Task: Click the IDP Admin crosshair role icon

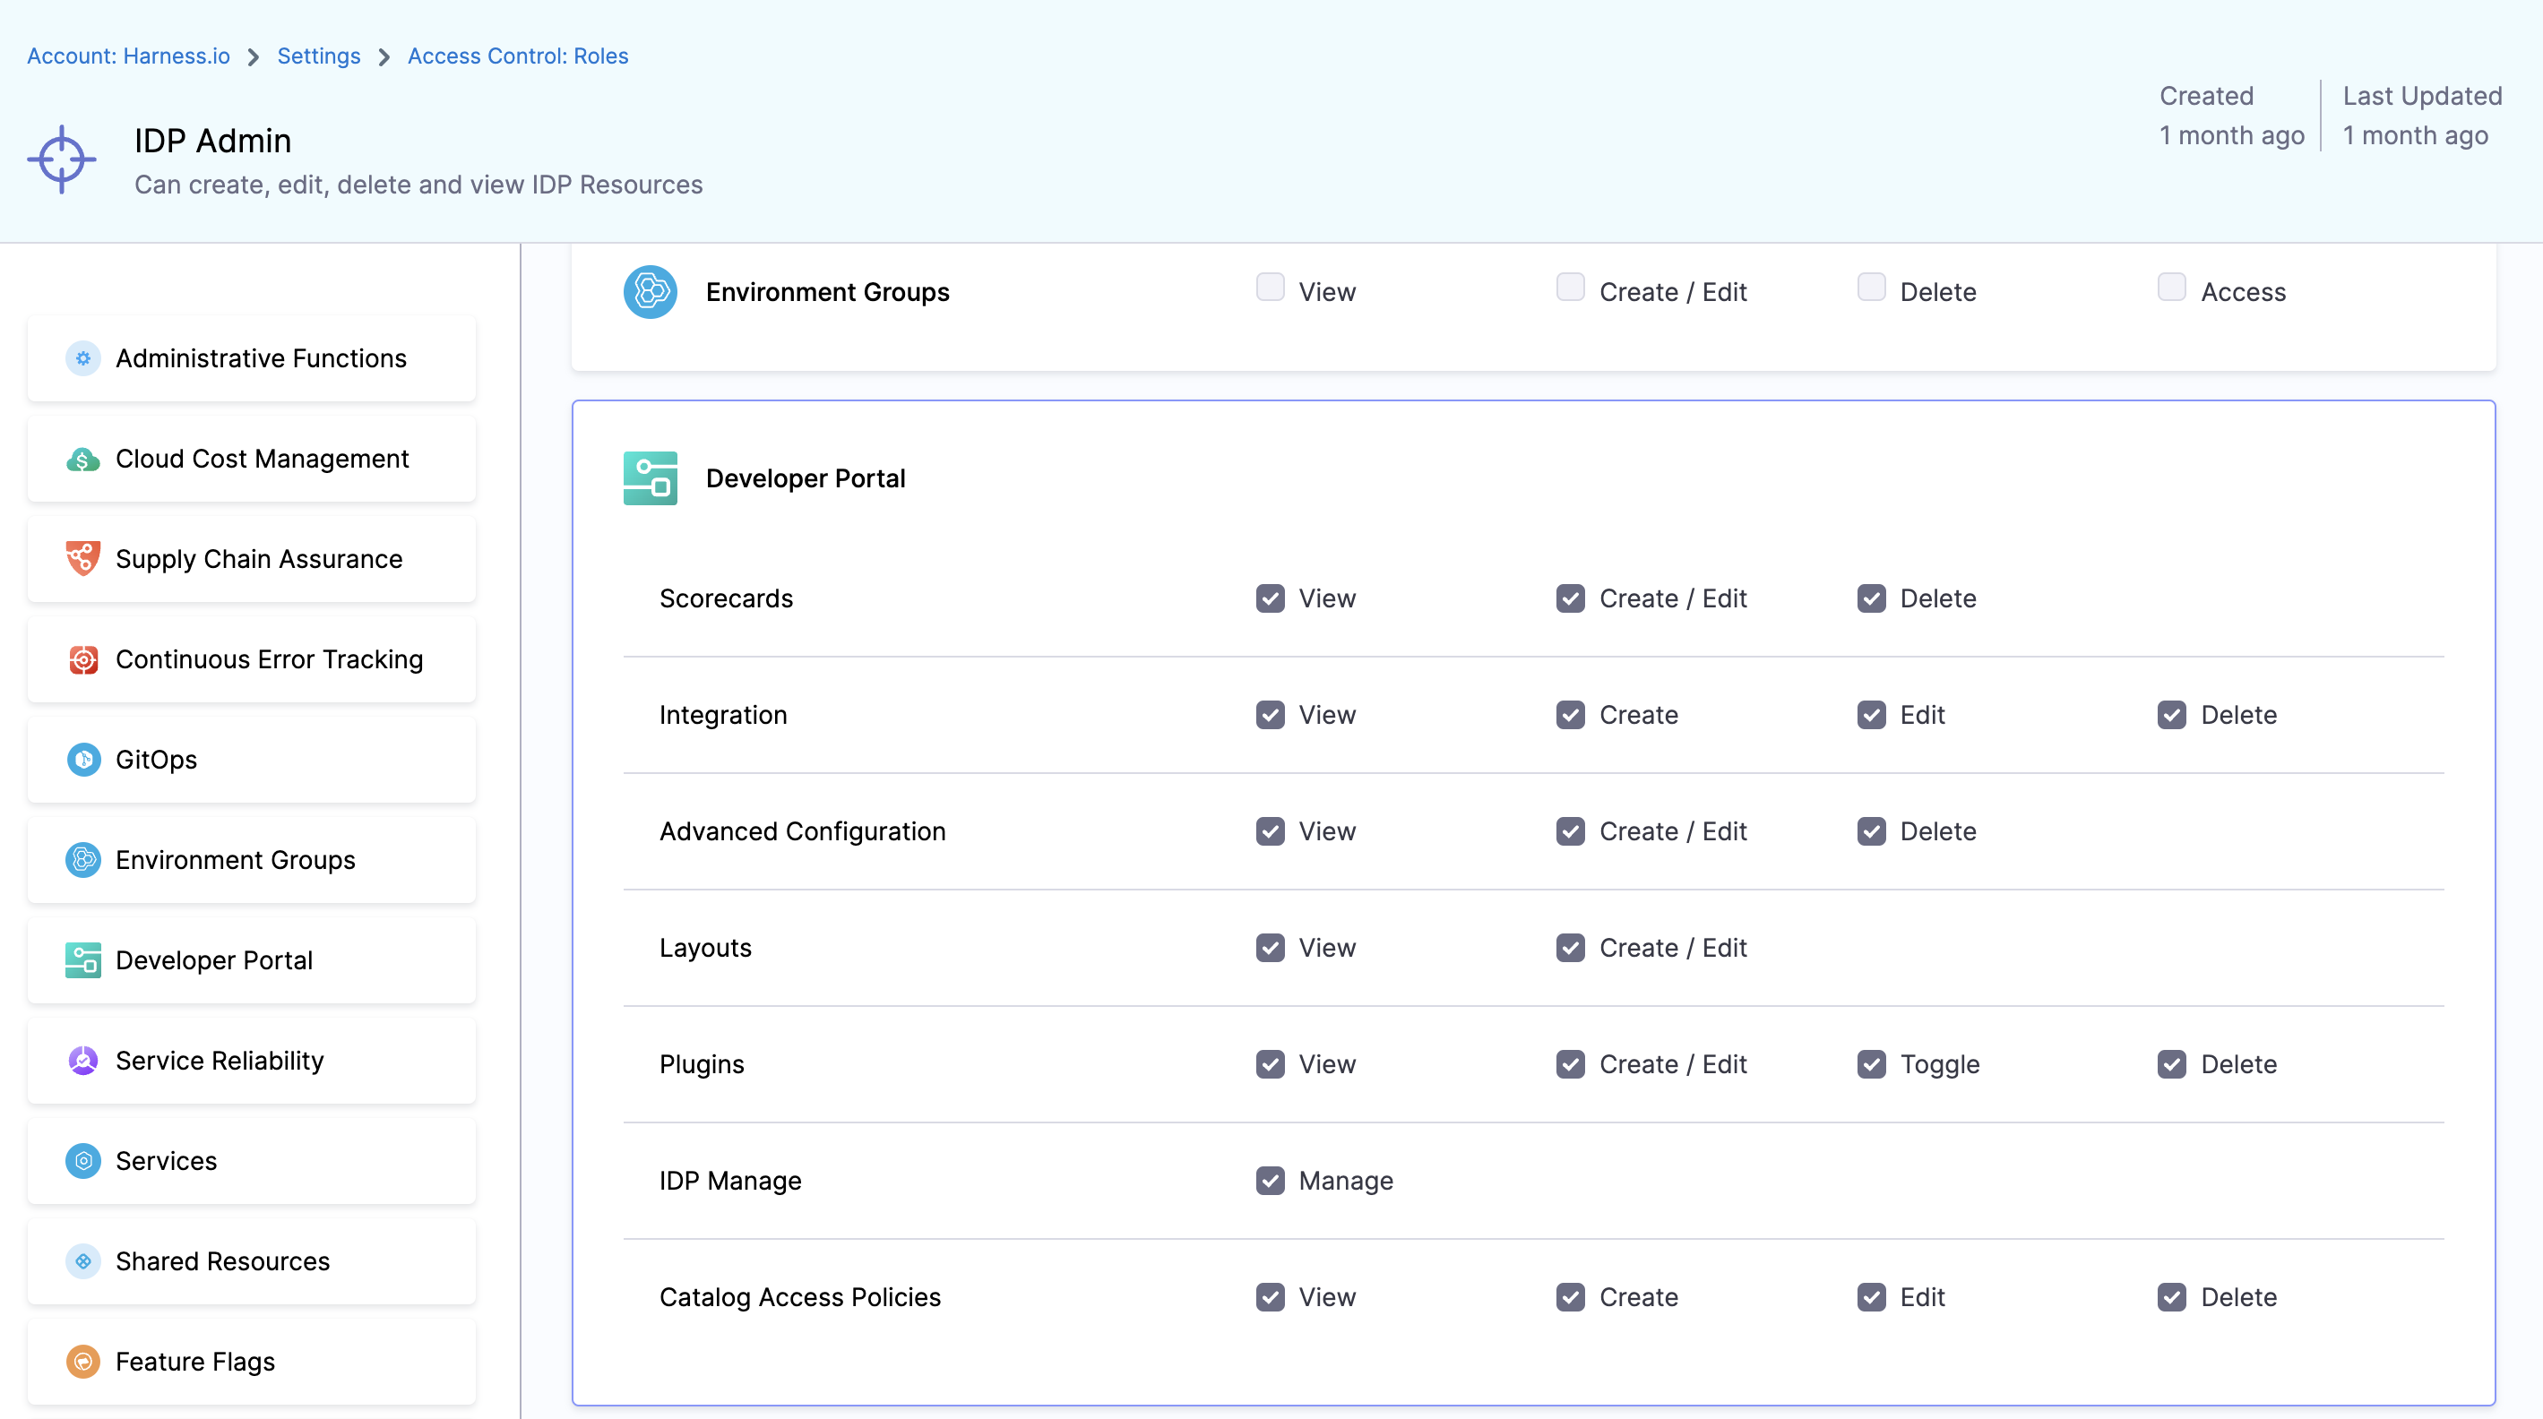Action: pos(61,159)
